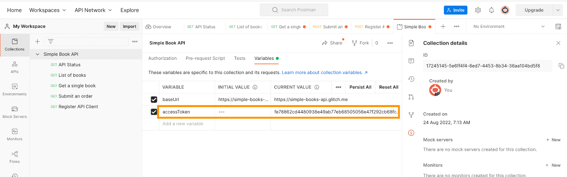Open the Comments icon in the right sidebar
Image resolution: width=567 pixels, height=177 pixels.
(x=411, y=61)
